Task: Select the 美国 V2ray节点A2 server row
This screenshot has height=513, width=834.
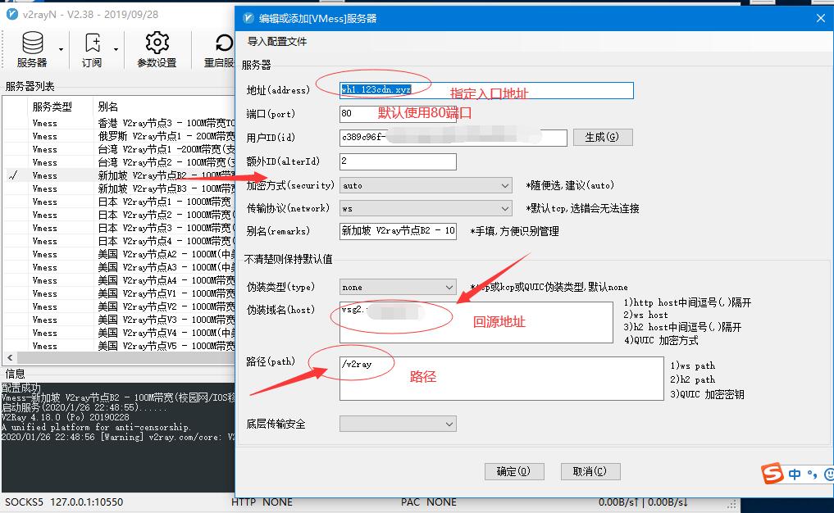Action: (119, 254)
